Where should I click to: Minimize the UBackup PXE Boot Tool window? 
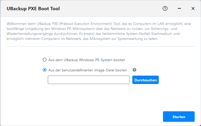point(179,9)
